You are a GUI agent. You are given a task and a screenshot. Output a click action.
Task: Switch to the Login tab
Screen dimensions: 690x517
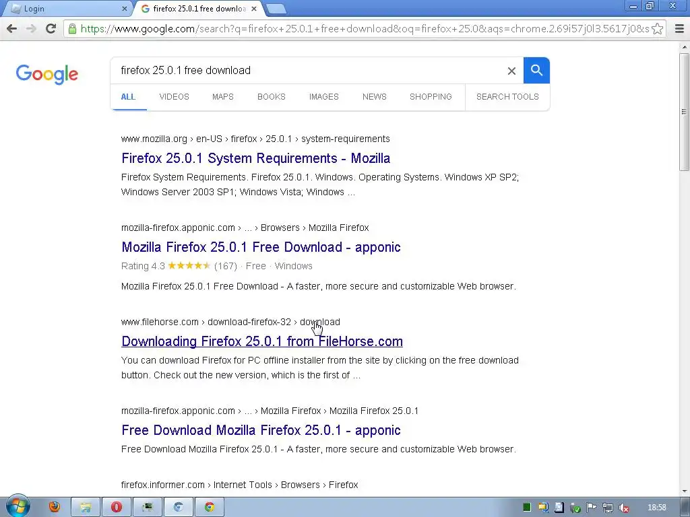pos(66,9)
